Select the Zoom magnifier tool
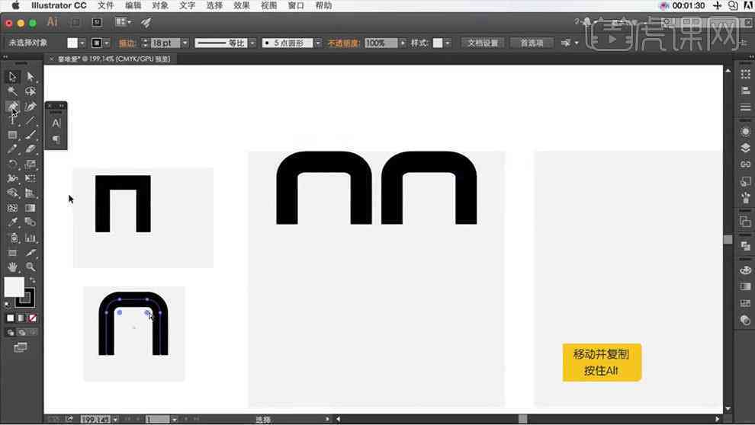The width and height of the screenshot is (755, 425). [31, 267]
